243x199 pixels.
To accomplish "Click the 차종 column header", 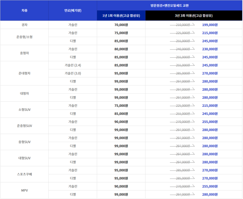I will point(24,10).
